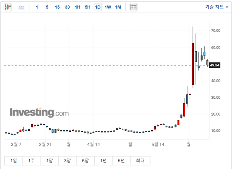Select the 5H interval
The image size is (232, 170).
click(x=87, y=7)
